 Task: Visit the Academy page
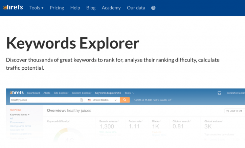[111, 8]
